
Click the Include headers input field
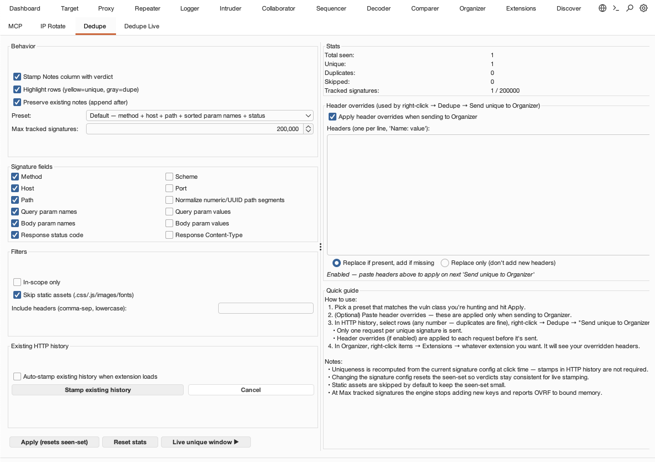[266, 308]
